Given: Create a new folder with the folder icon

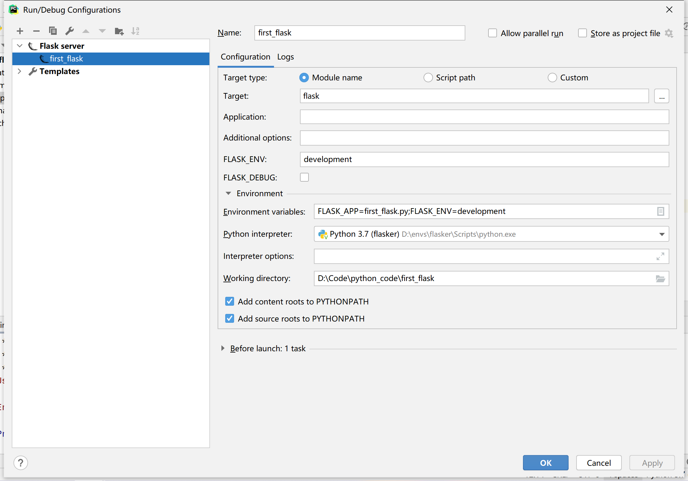Looking at the screenshot, I should 119,31.
